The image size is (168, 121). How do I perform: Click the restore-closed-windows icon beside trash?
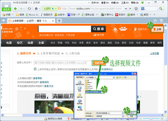coord(155,21)
